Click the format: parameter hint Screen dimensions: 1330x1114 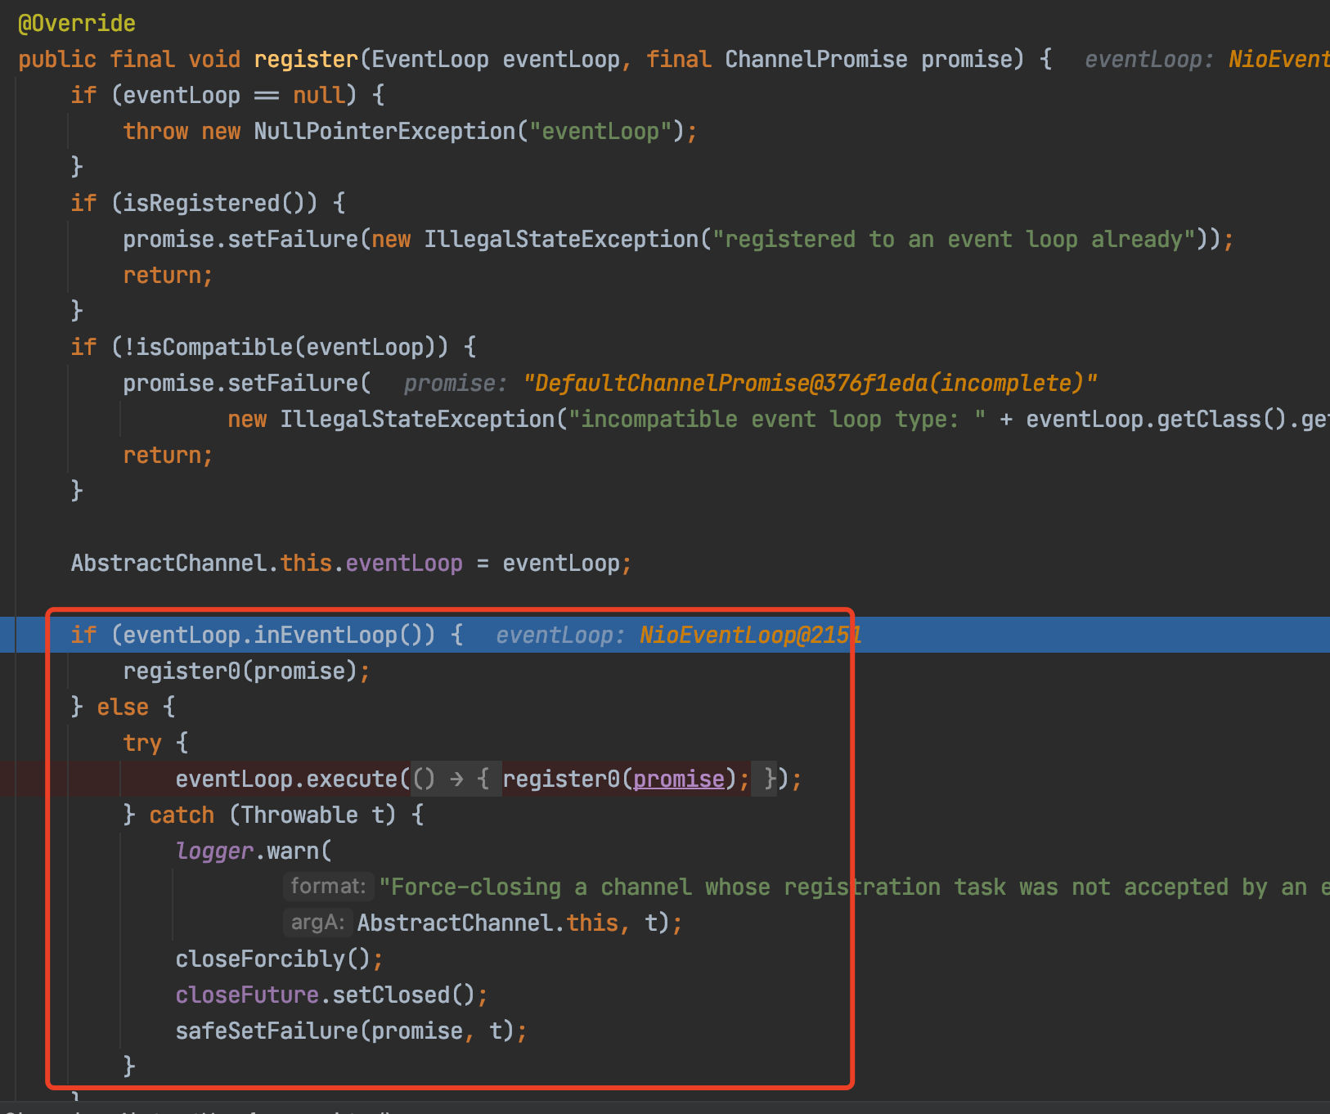point(328,886)
